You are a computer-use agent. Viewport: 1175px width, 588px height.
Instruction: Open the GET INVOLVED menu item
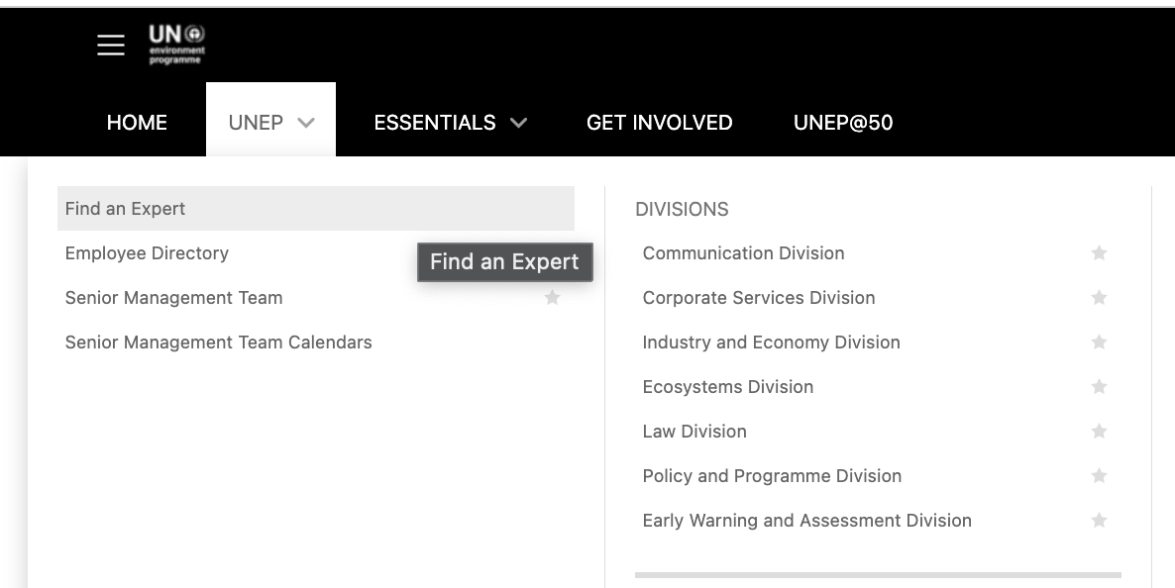coord(660,123)
